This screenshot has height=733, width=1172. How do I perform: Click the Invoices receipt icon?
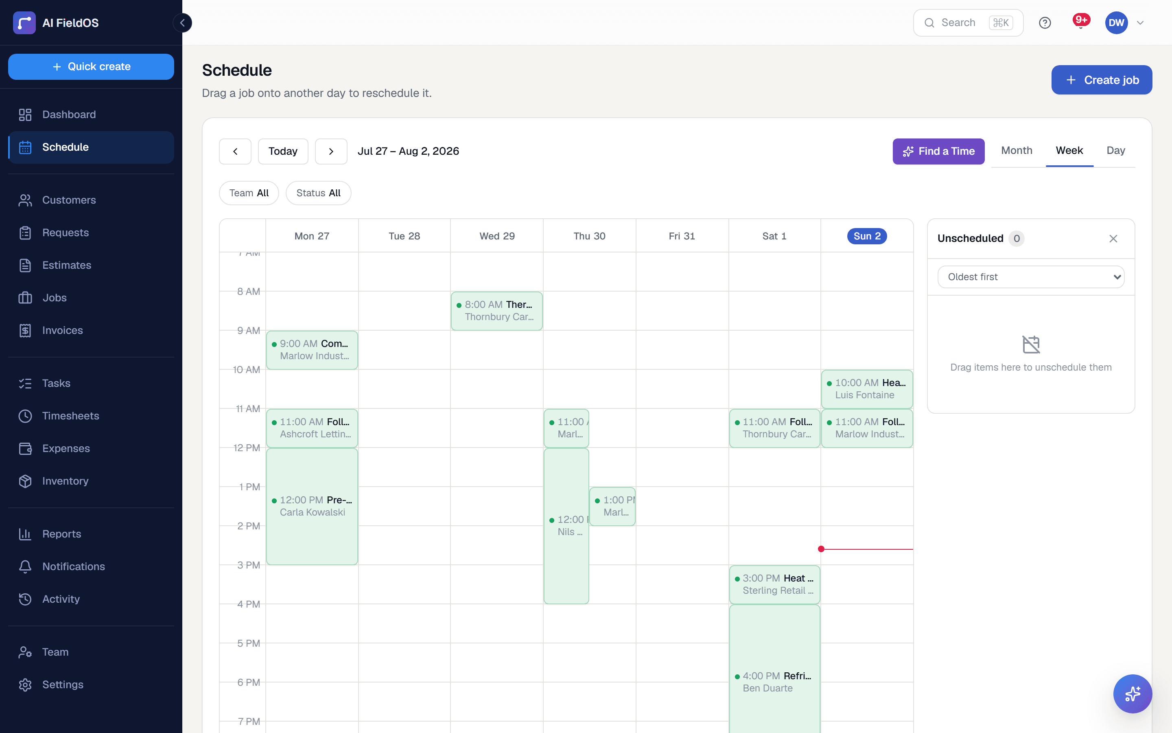(25, 330)
